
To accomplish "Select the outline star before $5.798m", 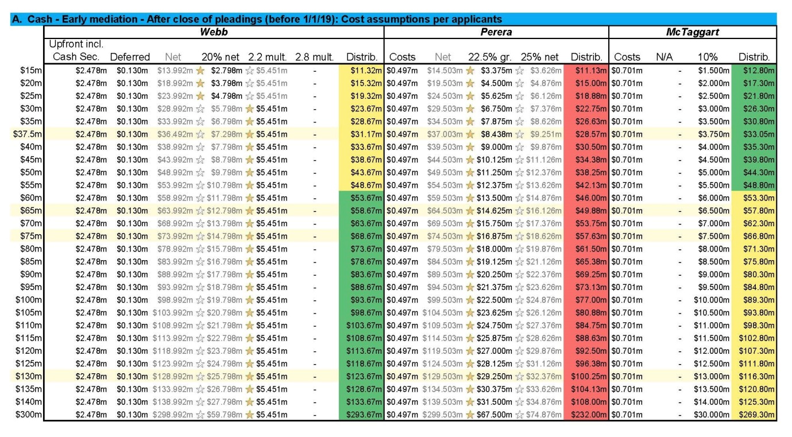I will [200, 109].
